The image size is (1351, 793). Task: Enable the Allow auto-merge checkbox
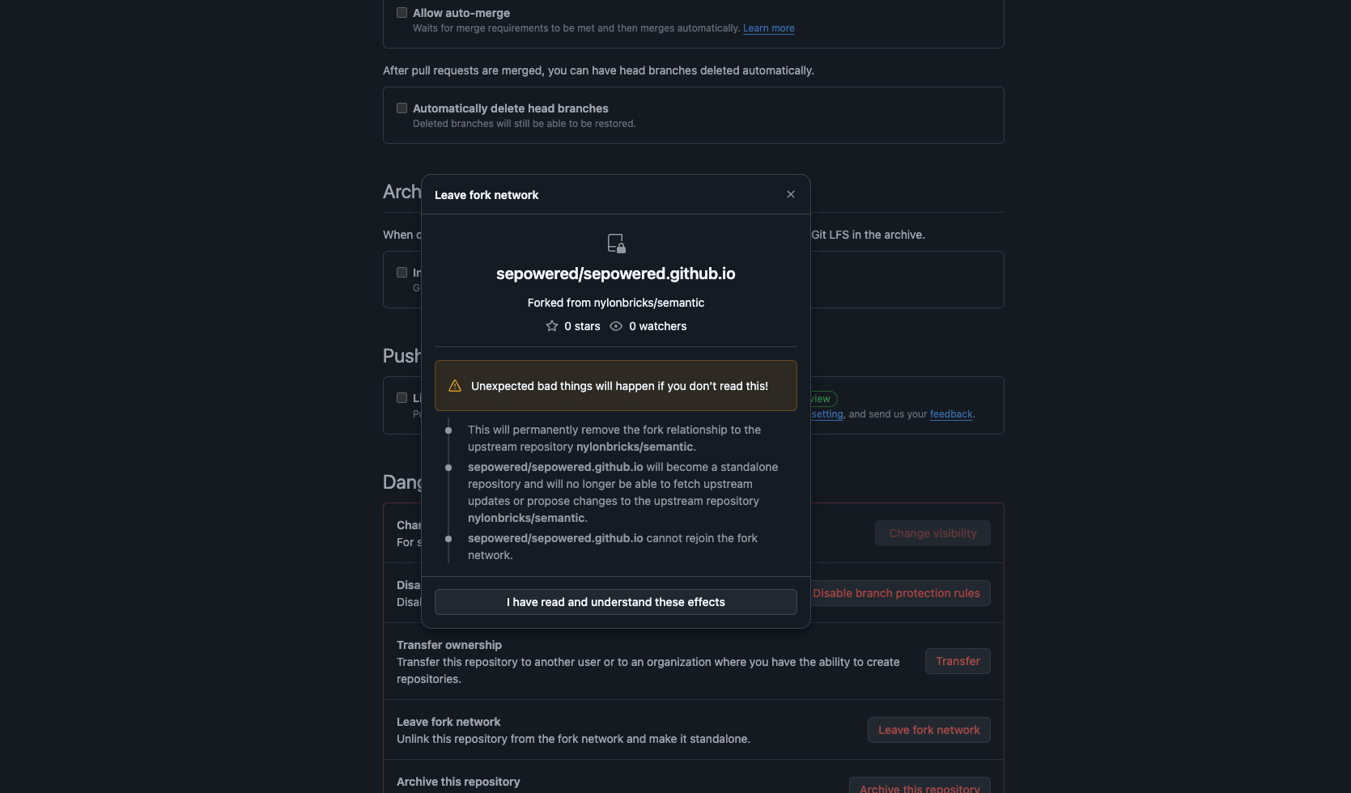pyautogui.click(x=401, y=12)
